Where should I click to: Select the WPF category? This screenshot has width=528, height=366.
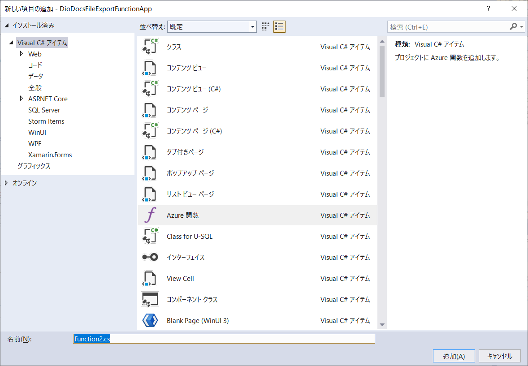click(35, 143)
